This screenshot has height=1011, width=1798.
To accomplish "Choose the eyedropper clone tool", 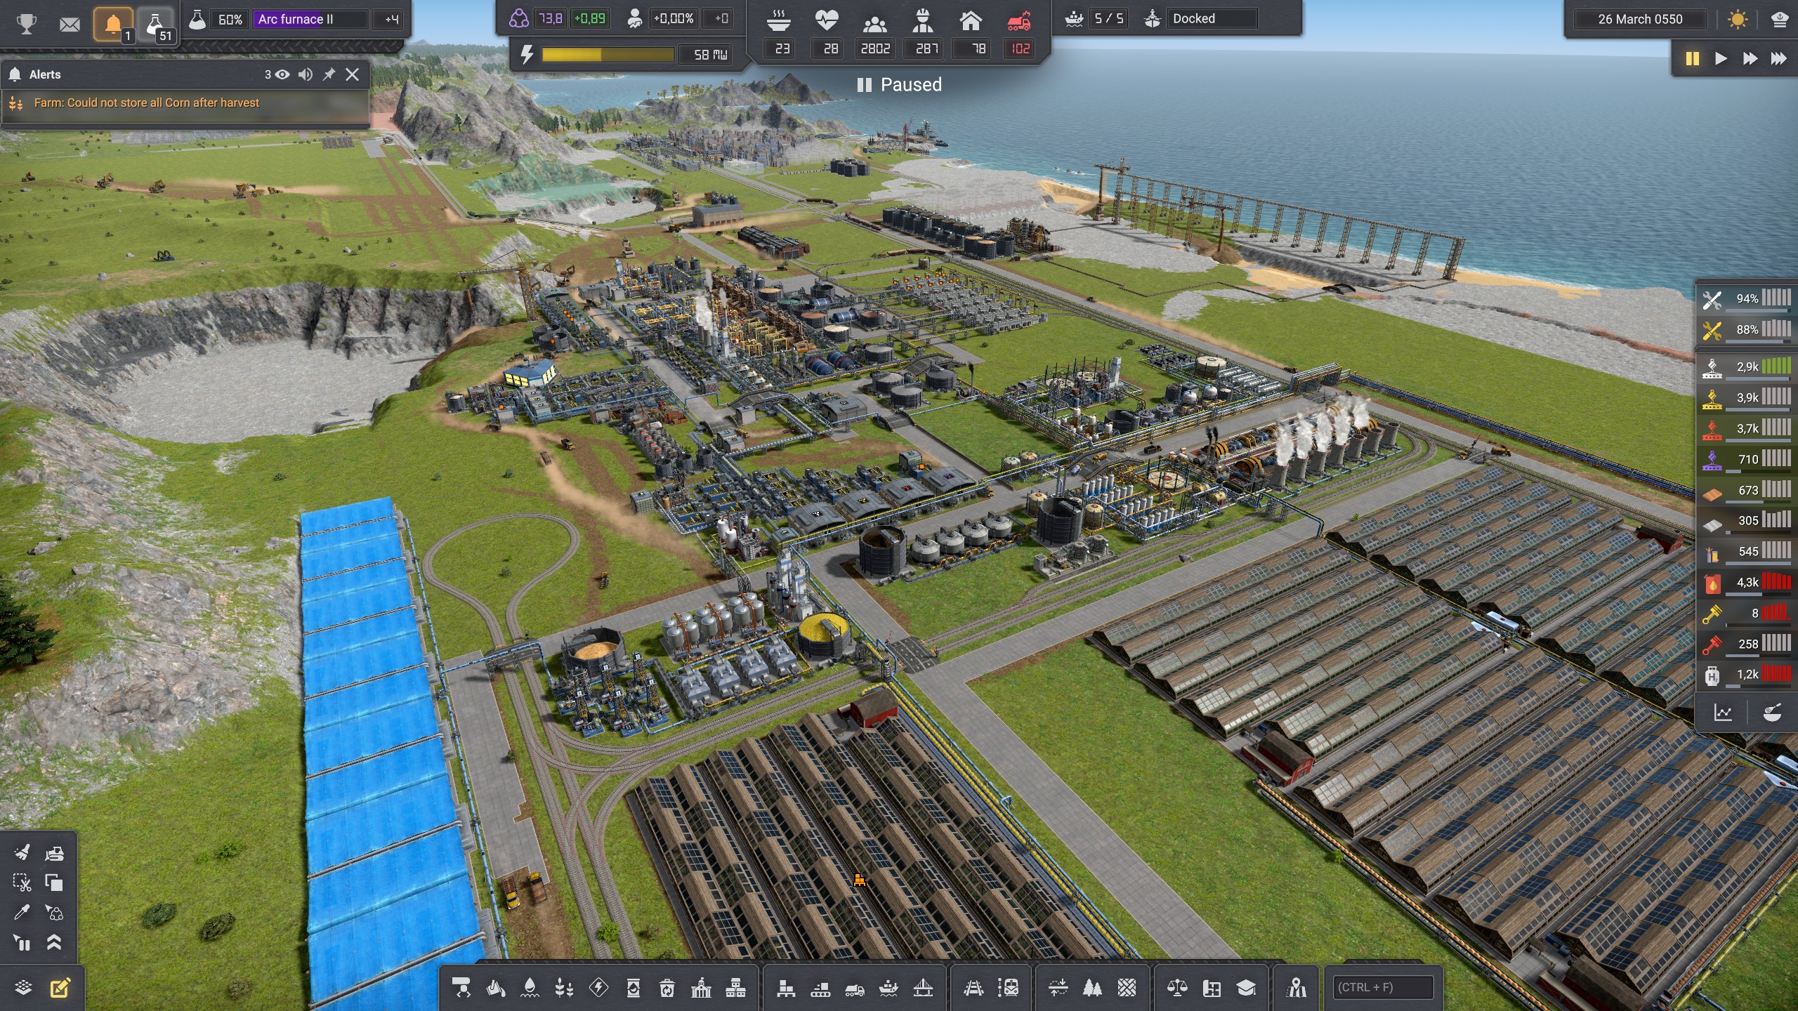I will coord(22,912).
